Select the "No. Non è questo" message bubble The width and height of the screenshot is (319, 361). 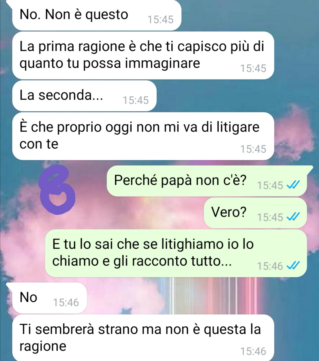tap(97, 15)
